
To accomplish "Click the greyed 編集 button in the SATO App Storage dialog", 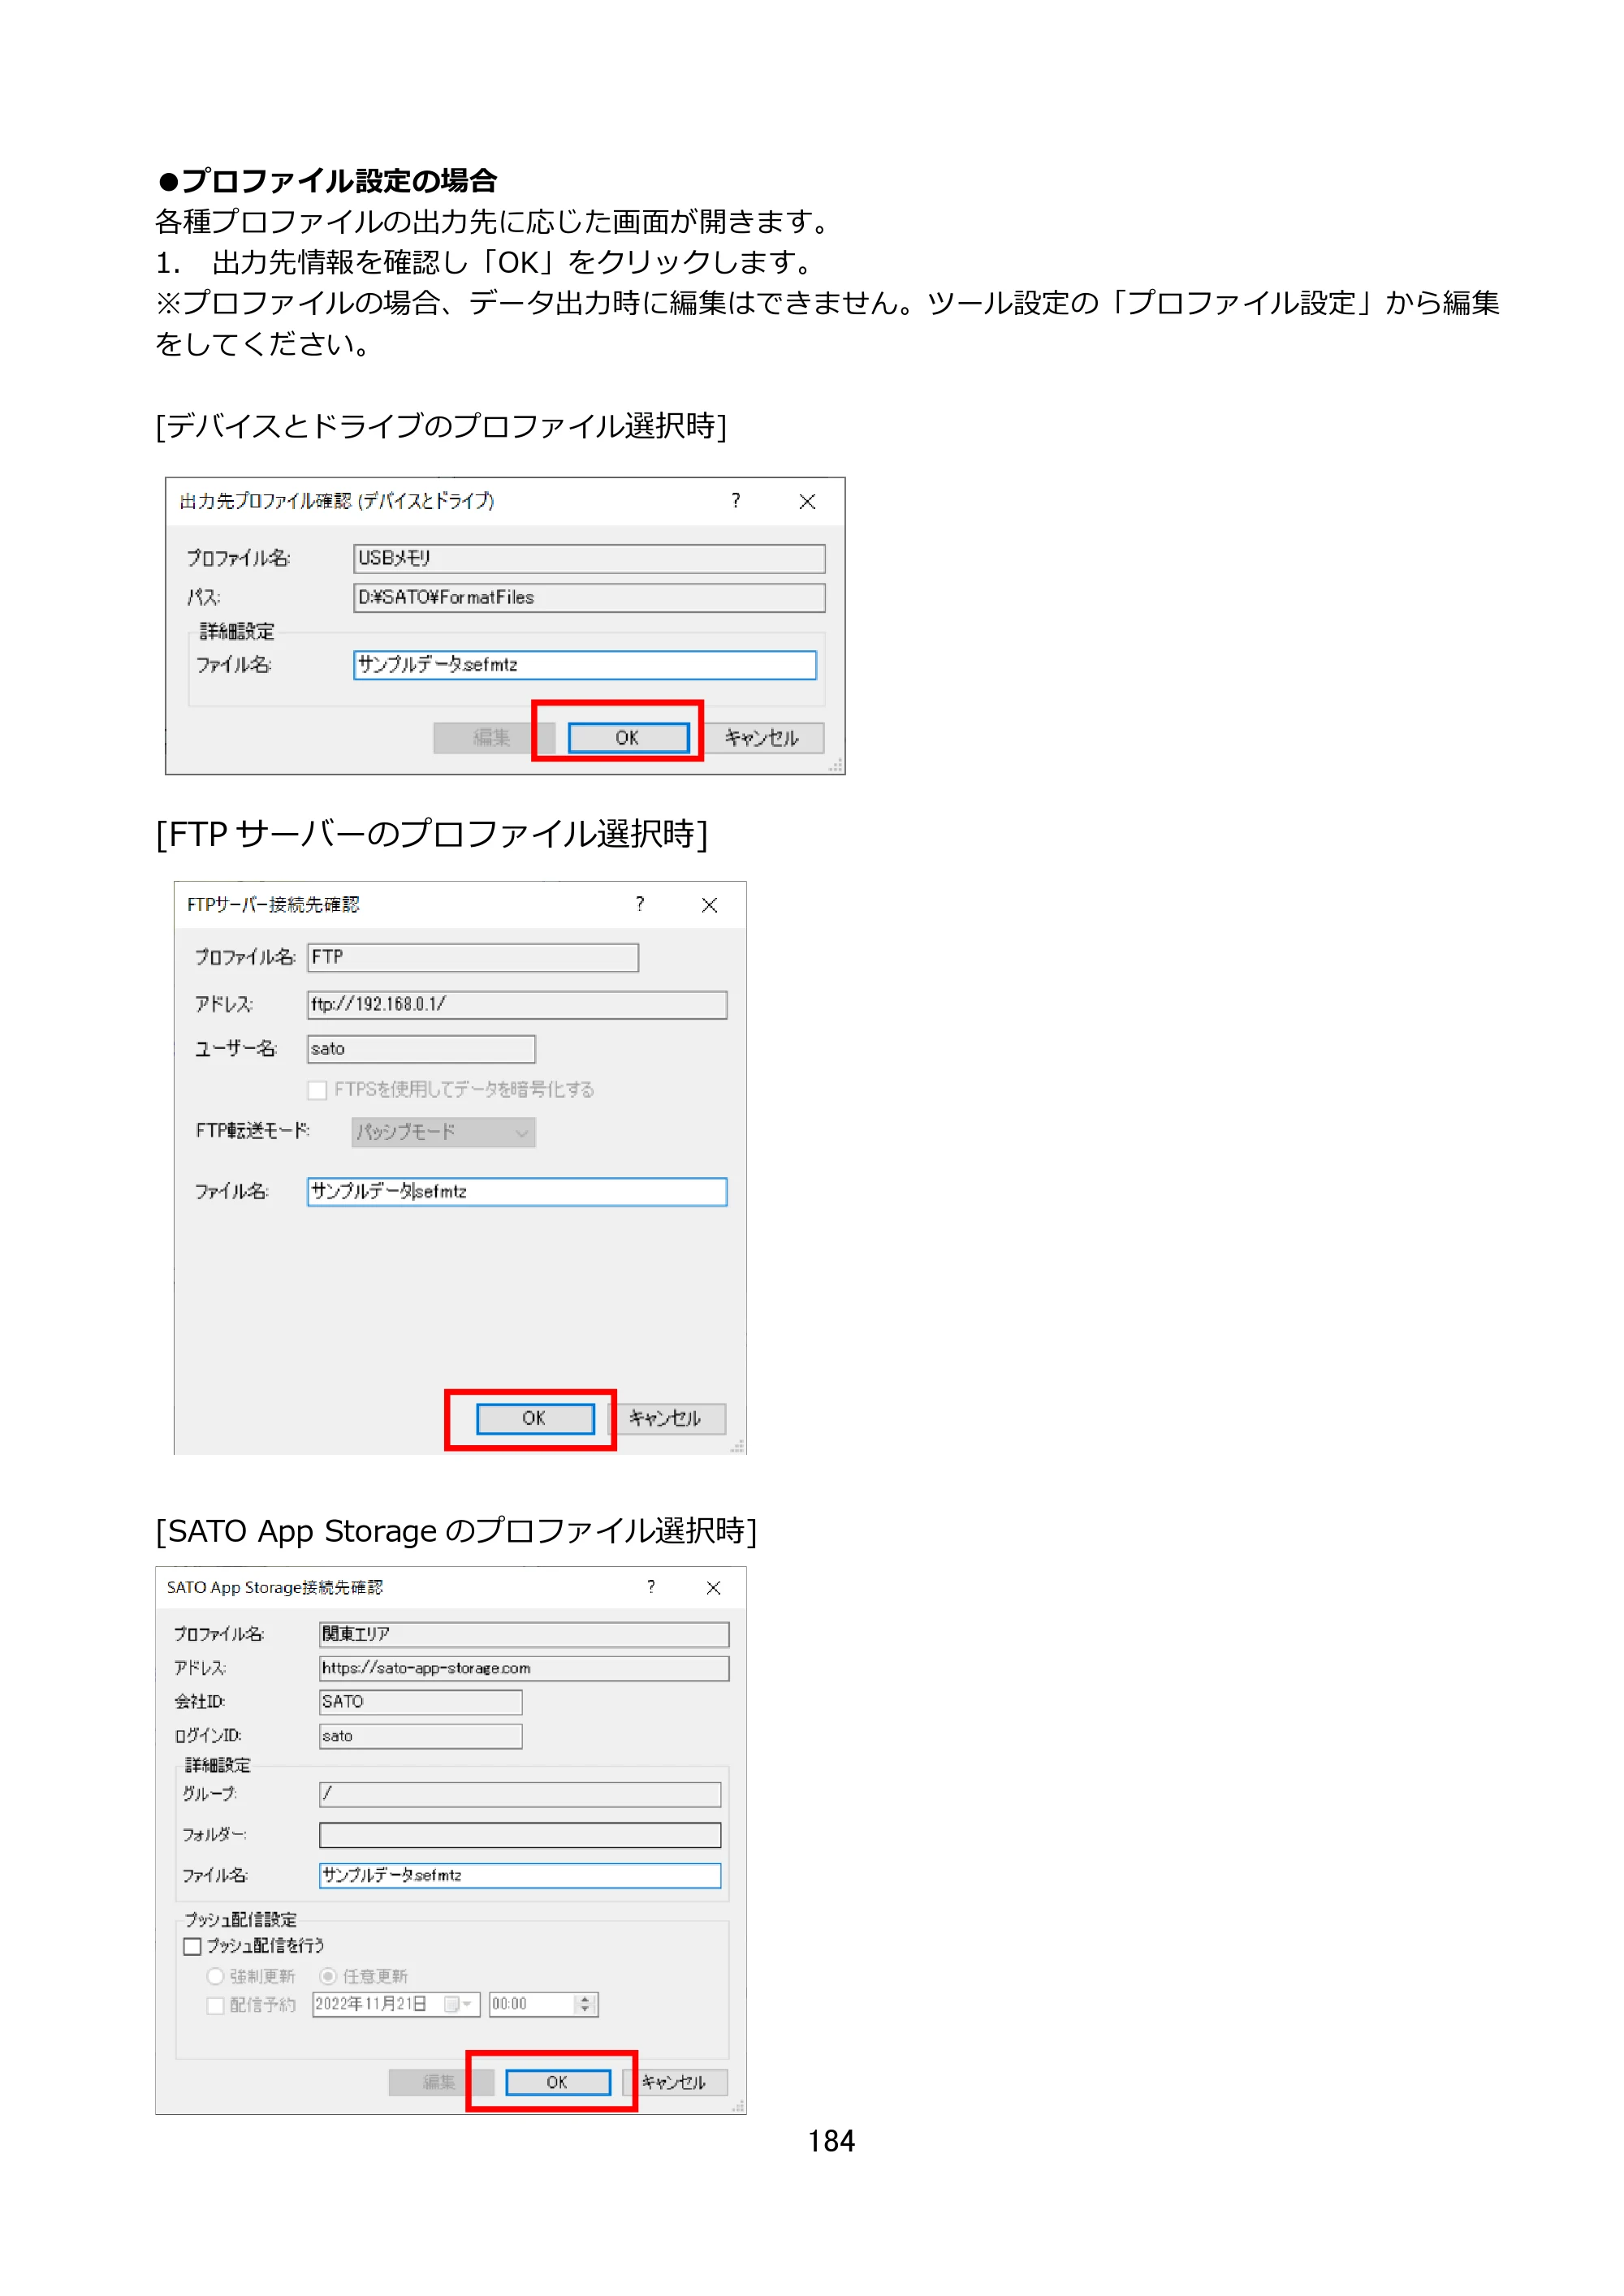I will pyautogui.click(x=440, y=2083).
